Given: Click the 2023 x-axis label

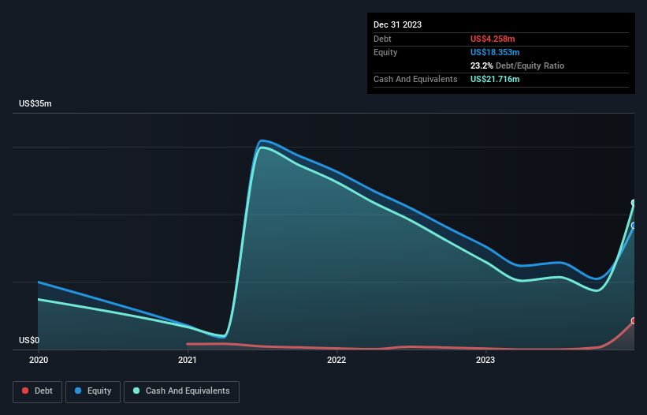Looking at the screenshot, I should 485,360.
